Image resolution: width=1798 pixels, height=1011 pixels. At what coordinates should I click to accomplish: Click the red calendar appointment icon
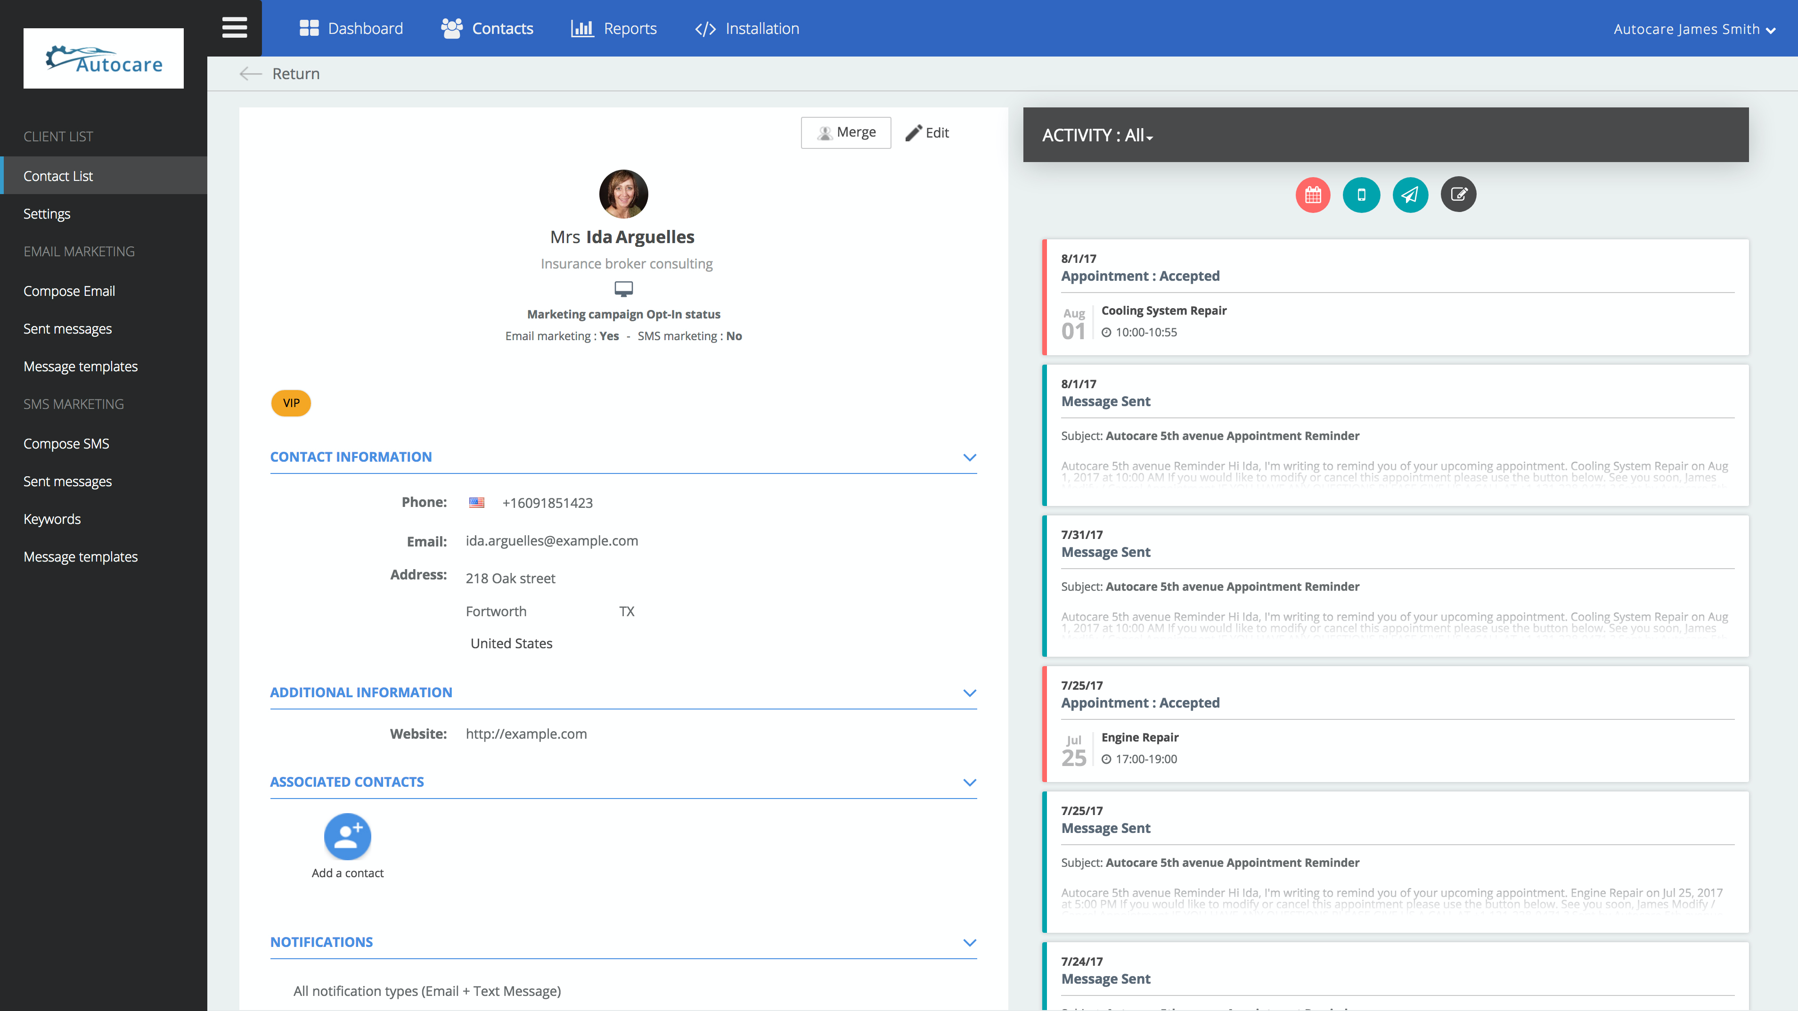(x=1313, y=195)
